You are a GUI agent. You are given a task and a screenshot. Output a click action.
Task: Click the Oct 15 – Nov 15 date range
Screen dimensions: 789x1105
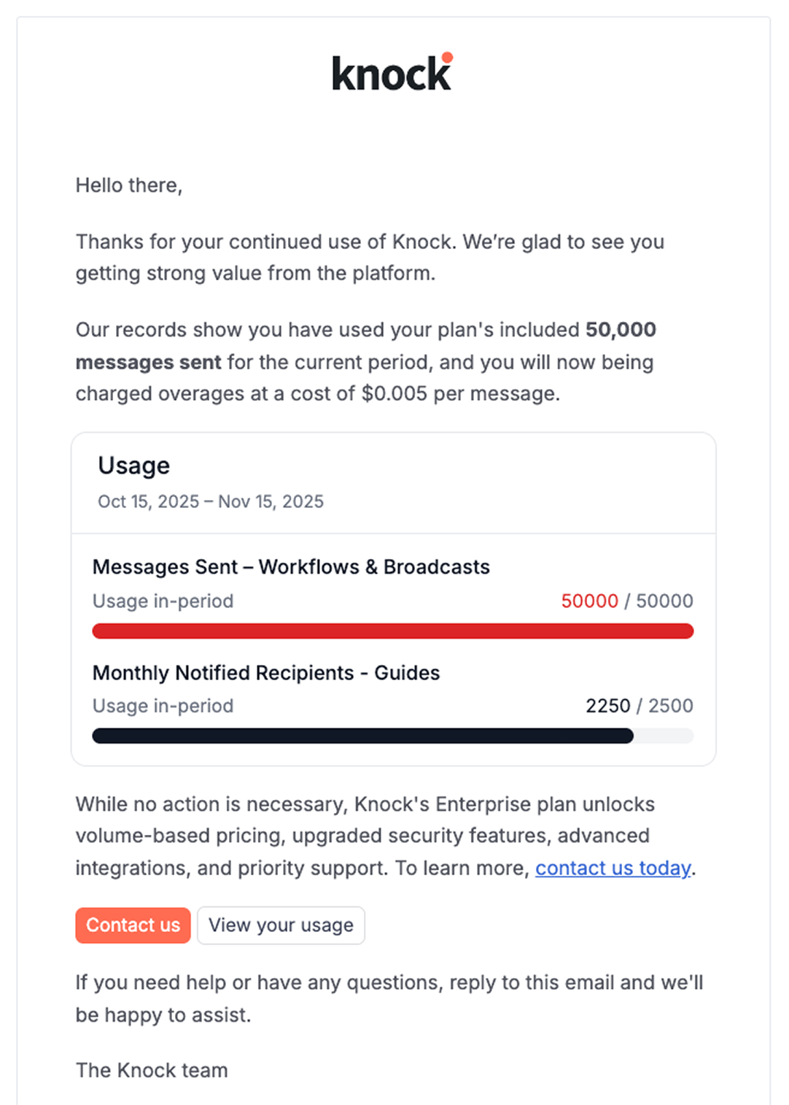click(211, 501)
